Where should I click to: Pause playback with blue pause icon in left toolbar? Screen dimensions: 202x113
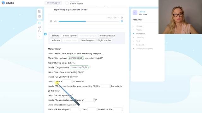click(x=39, y=23)
